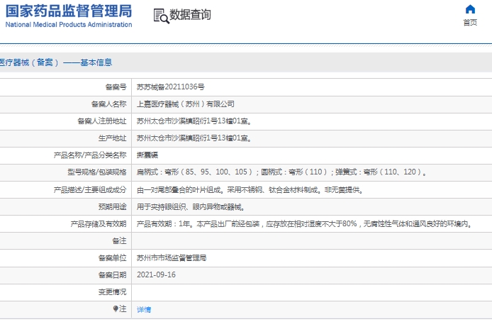
Task: Click the 变更情况 label
Action: point(112,292)
